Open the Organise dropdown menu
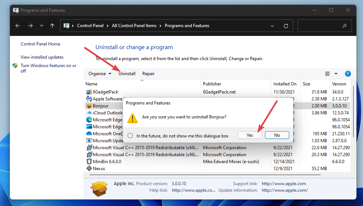 [100, 74]
